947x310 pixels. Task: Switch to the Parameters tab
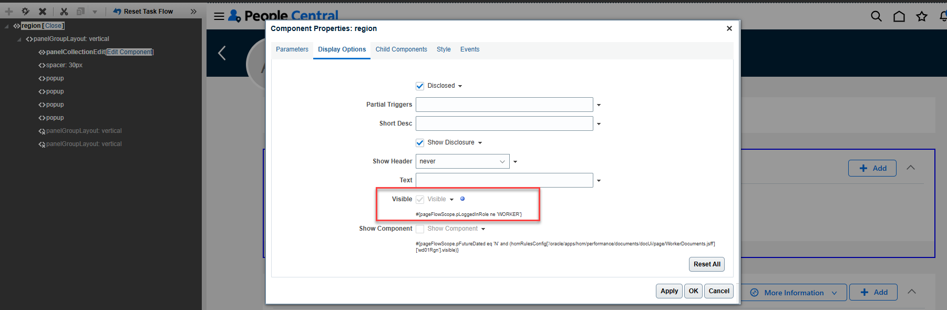click(x=292, y=49)
